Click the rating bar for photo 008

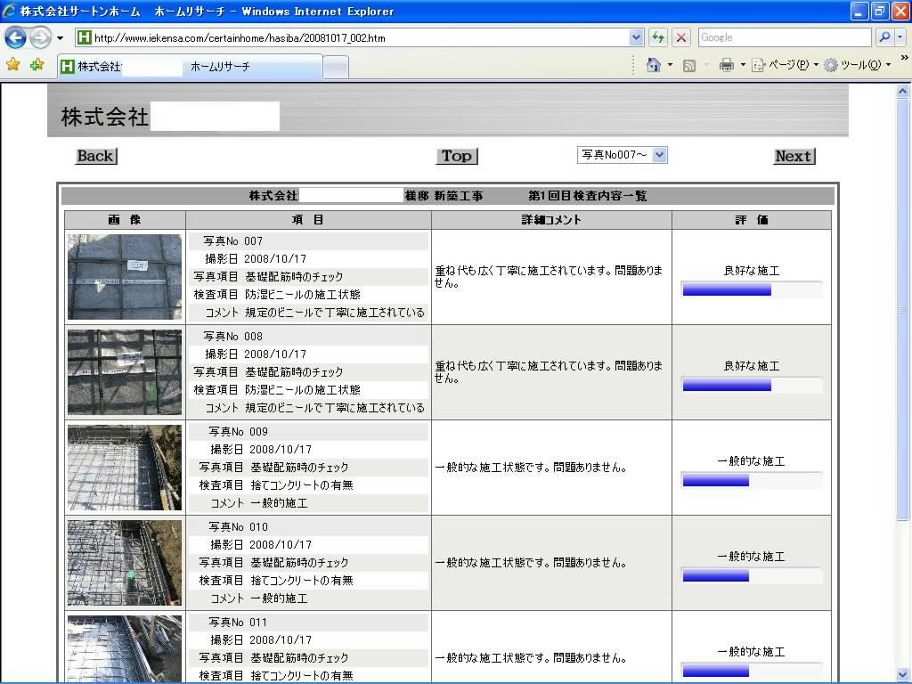point(752,385)
